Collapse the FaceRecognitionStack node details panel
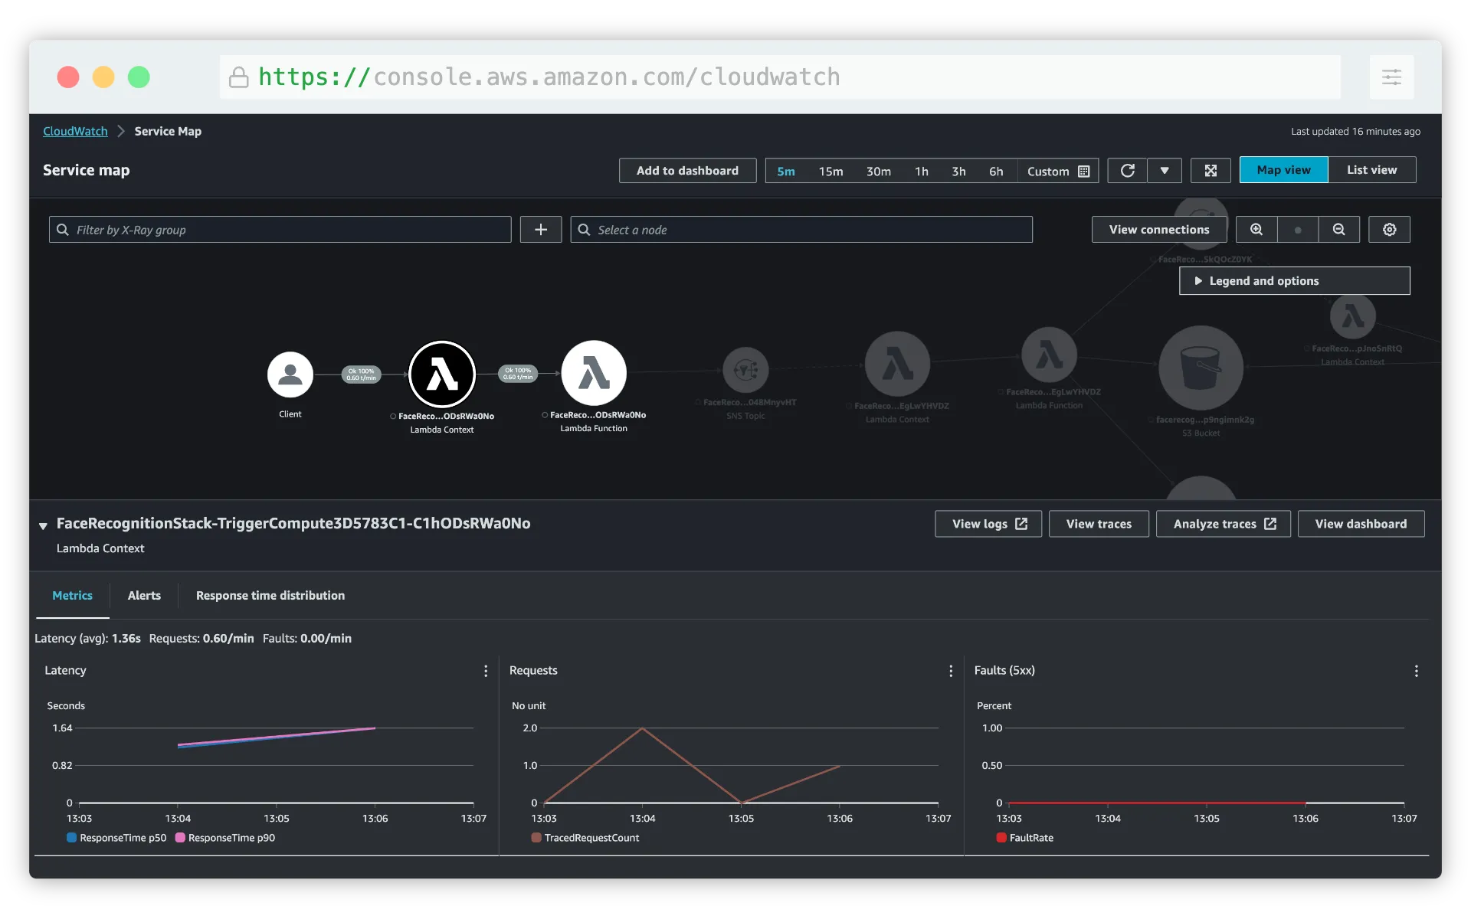 click(43, 525)
